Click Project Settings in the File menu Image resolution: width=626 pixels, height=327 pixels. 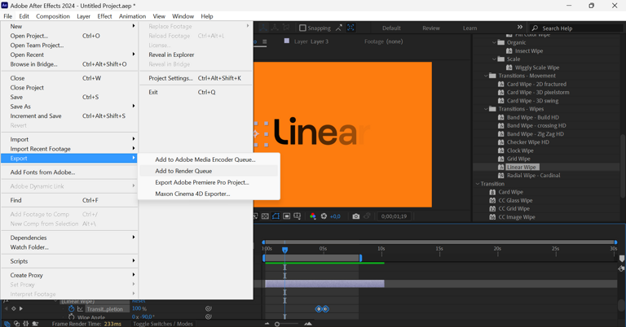[196, 78]
